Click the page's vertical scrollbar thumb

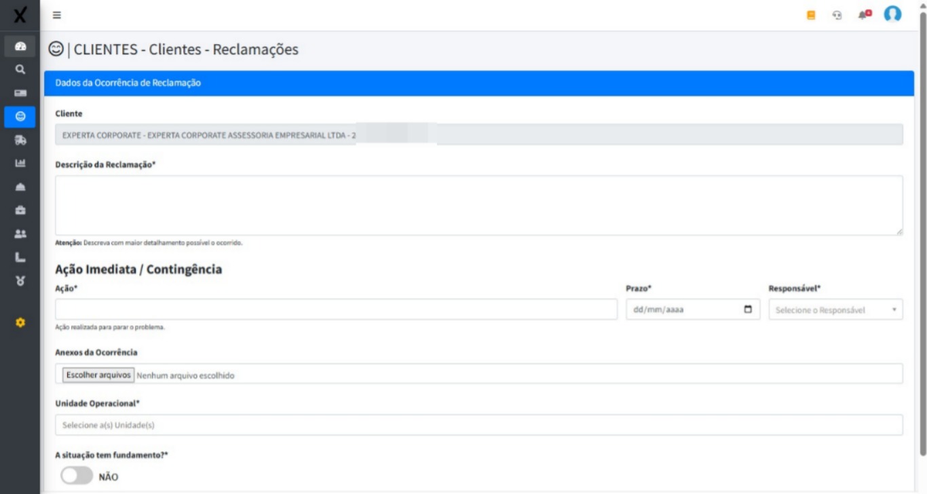click(922, 231)
